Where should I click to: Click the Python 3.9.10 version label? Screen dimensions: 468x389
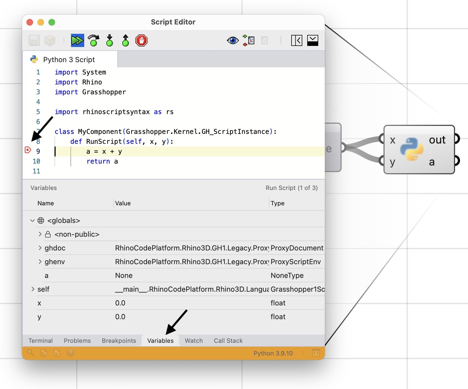click(273, 353)
